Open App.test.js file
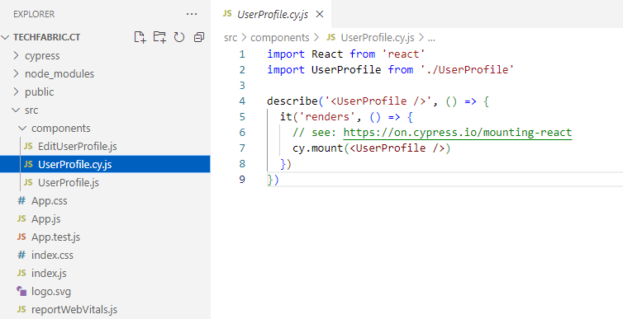Screen dimensions: 623x319 click(x=105, y=237)
